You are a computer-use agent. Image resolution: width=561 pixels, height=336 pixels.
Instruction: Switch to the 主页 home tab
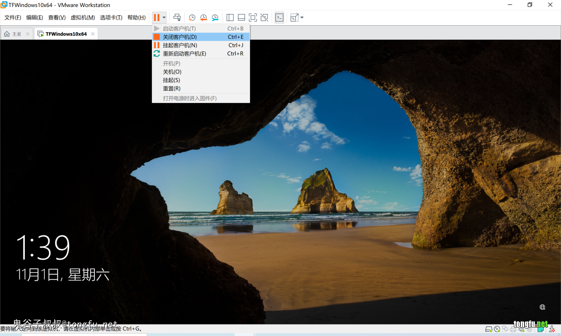(x=13, y=34)
